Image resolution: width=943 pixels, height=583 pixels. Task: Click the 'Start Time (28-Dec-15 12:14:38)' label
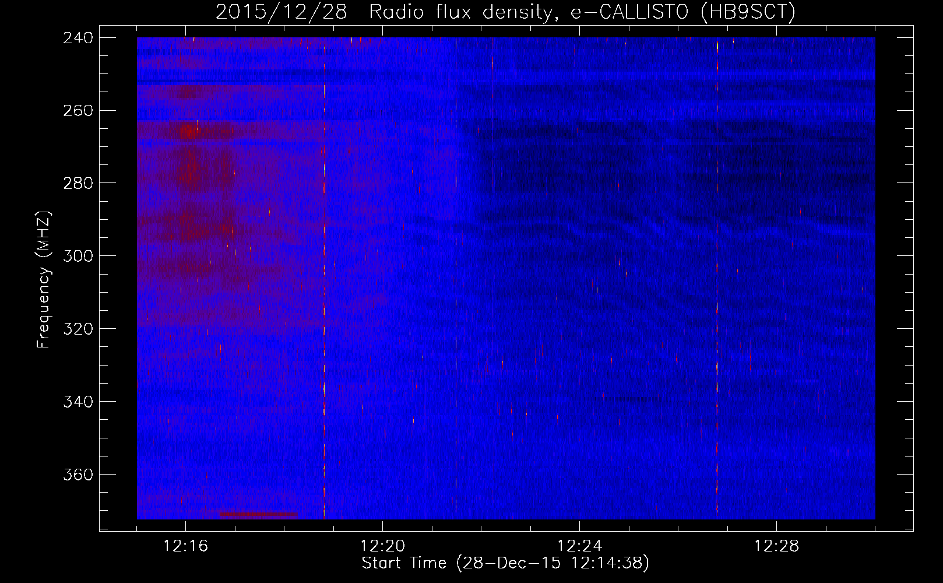pos(505,563)
